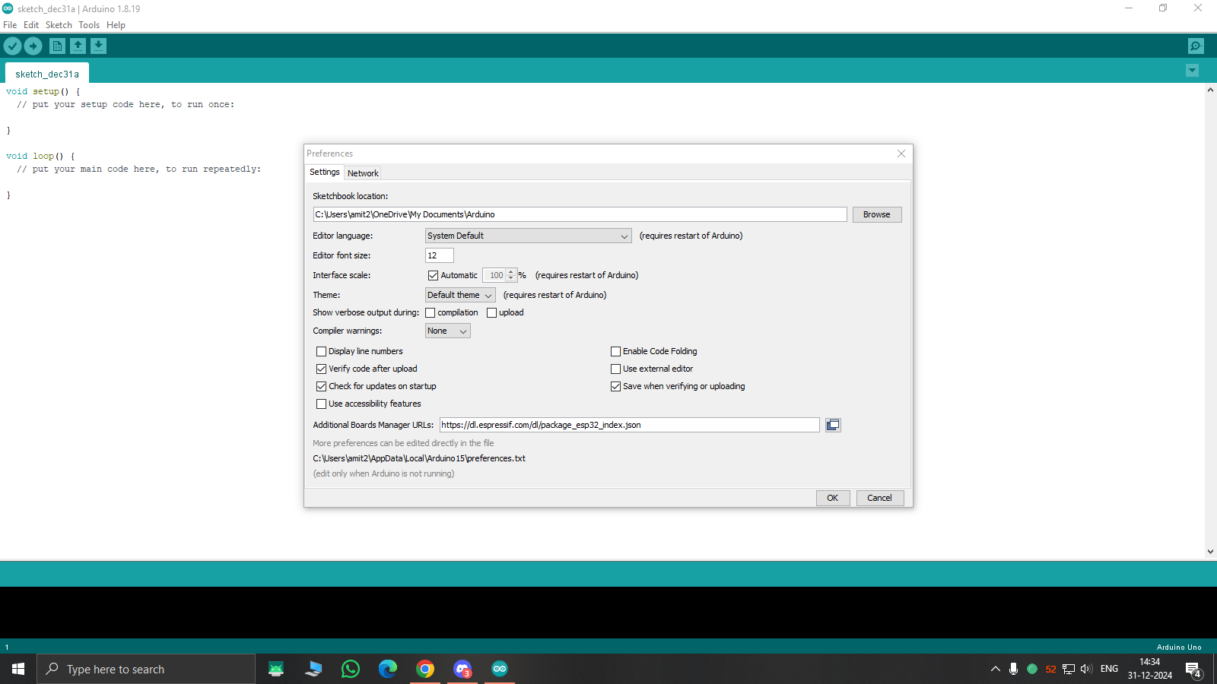Open the Help menu
The width and height of the screenshot is (1217, 684).
click(x=116, y=25)
